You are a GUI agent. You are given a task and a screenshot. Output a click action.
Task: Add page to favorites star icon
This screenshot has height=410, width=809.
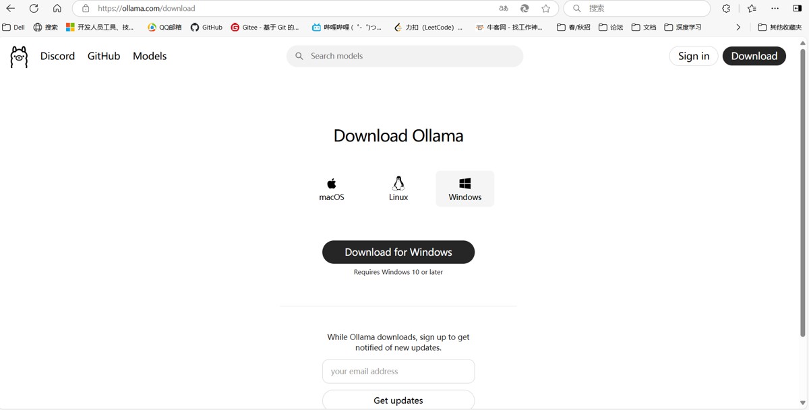[546, 8]
